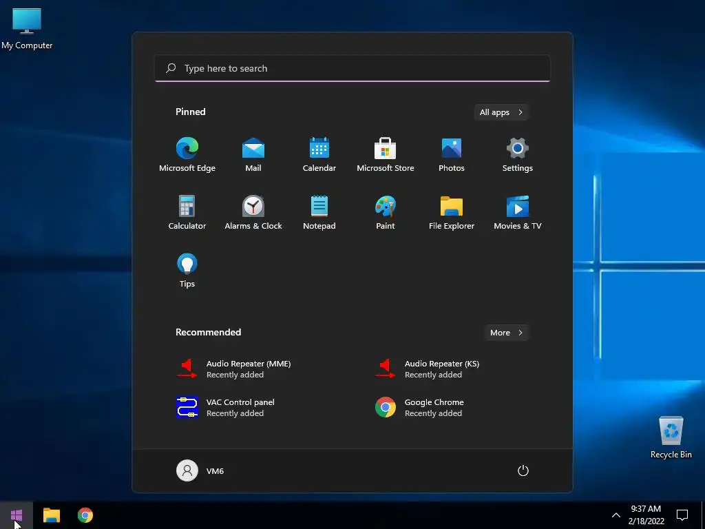Select the My Computer desktop icon
This screenshot has height=529, width=705.
click(27, 28)
